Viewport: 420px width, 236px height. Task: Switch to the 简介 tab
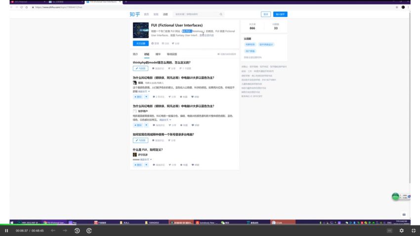coord(135,54)
